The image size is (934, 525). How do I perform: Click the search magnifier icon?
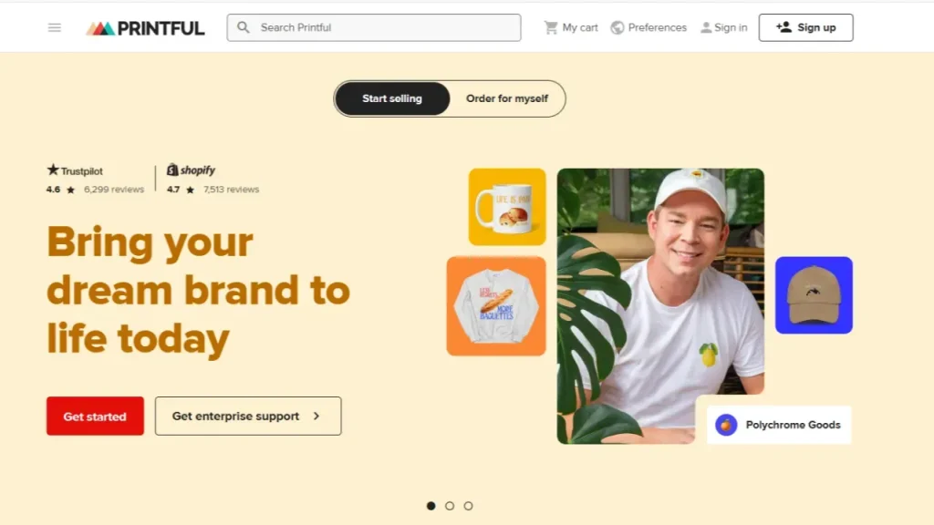pyautogui.click(x=243, y=27)
